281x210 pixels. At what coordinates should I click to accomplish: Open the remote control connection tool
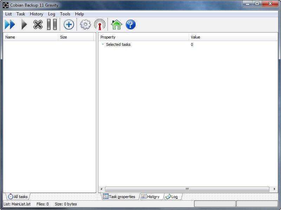100,24
